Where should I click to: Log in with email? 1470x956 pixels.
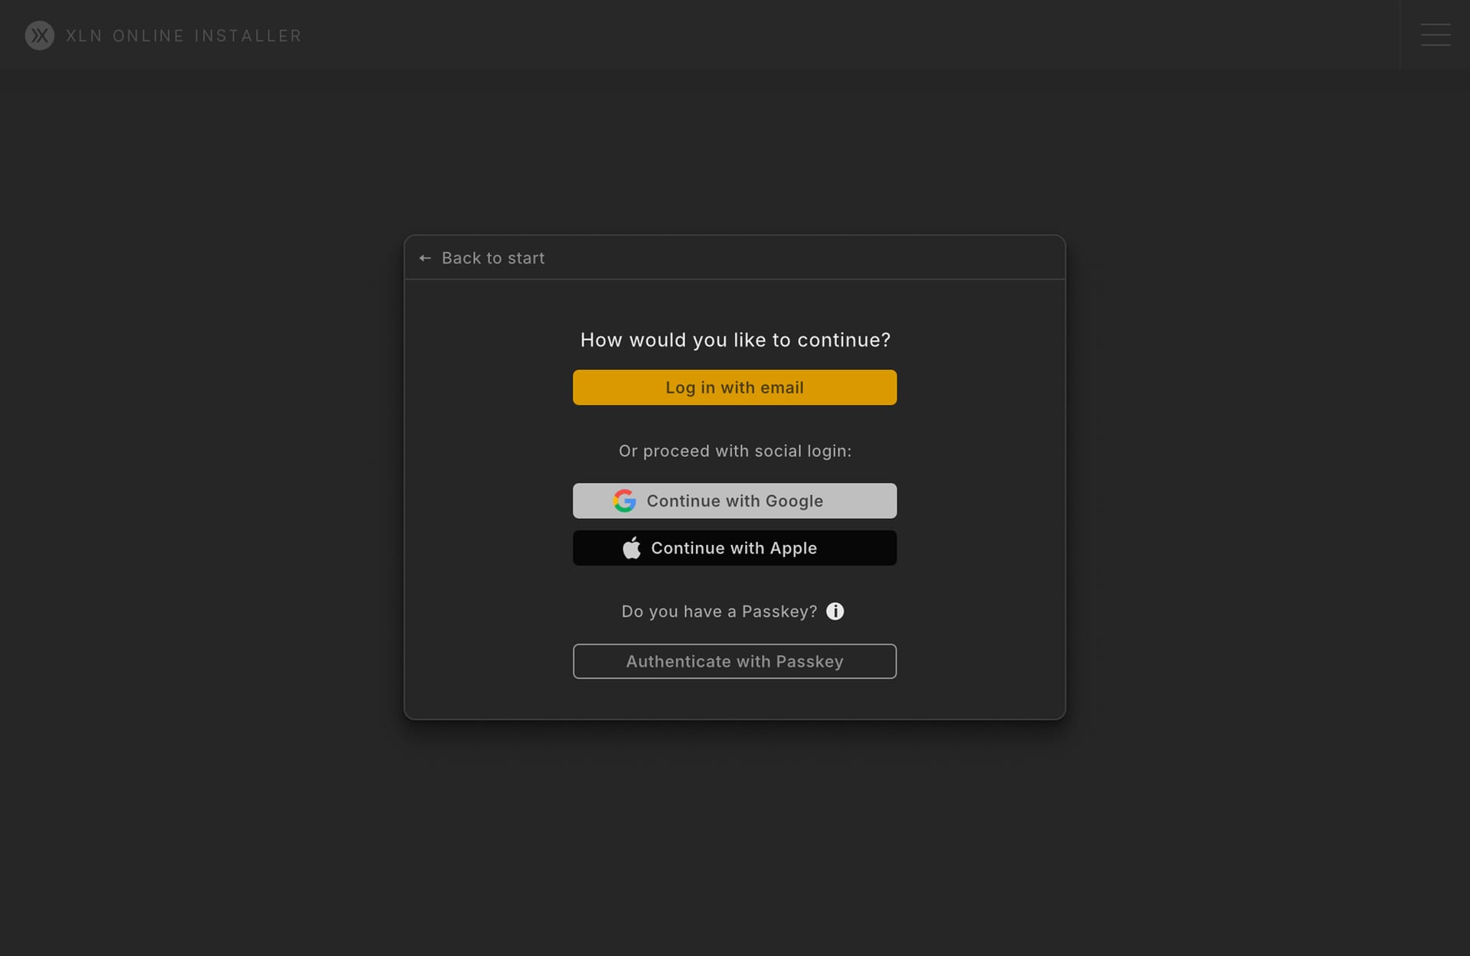click(x=734, y=387)
